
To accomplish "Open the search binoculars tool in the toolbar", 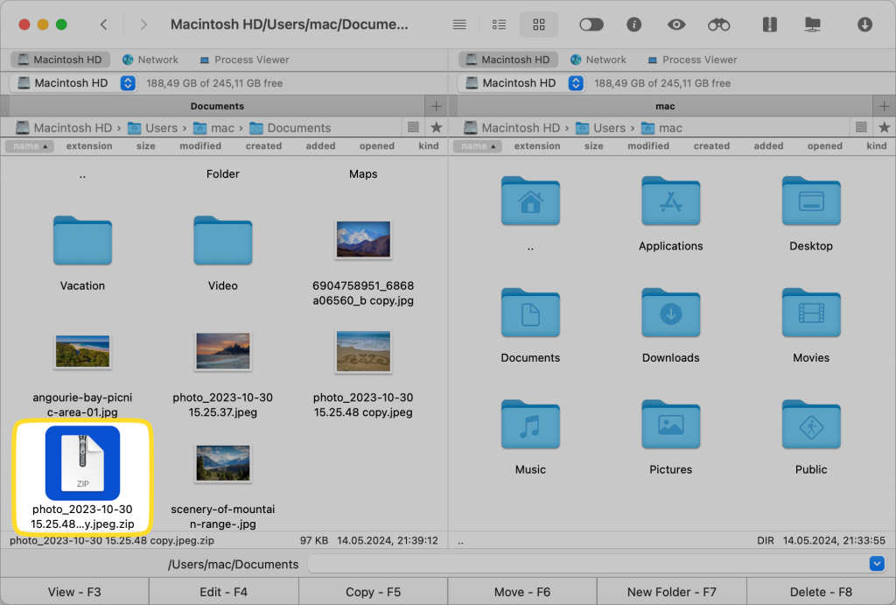I will 718,25.
